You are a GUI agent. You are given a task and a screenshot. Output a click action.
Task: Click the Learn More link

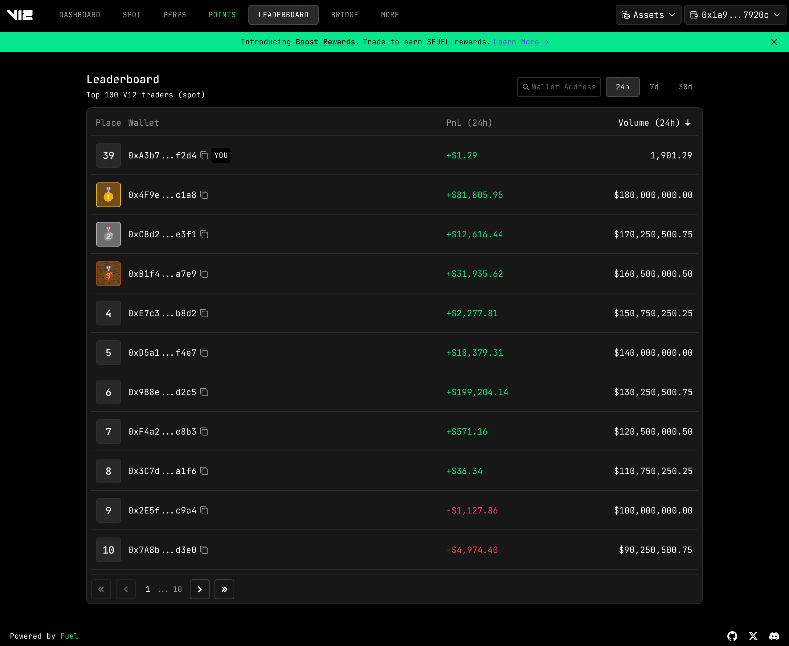(x=521, y=42)
